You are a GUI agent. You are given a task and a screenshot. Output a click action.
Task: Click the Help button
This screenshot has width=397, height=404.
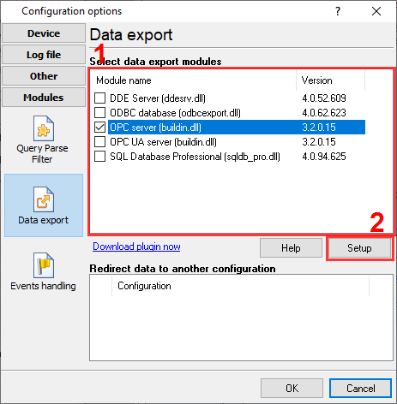[x=291, y=248]
